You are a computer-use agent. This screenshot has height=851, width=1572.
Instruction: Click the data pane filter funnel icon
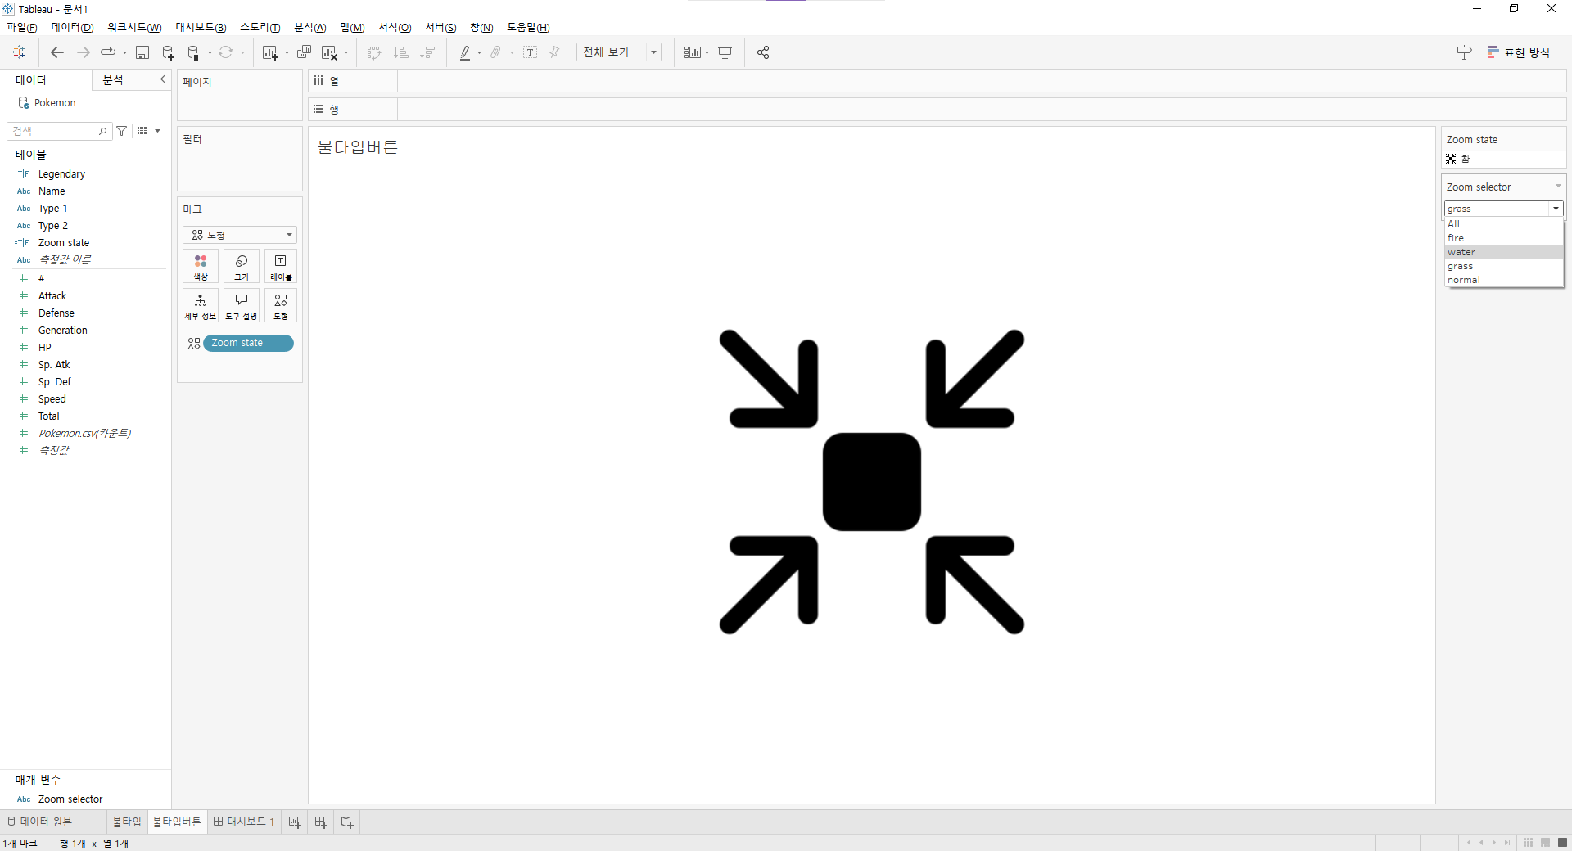(x=122, y=131)
